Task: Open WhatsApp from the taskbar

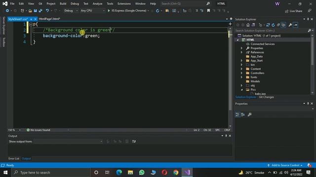Action: pos(142,173)
